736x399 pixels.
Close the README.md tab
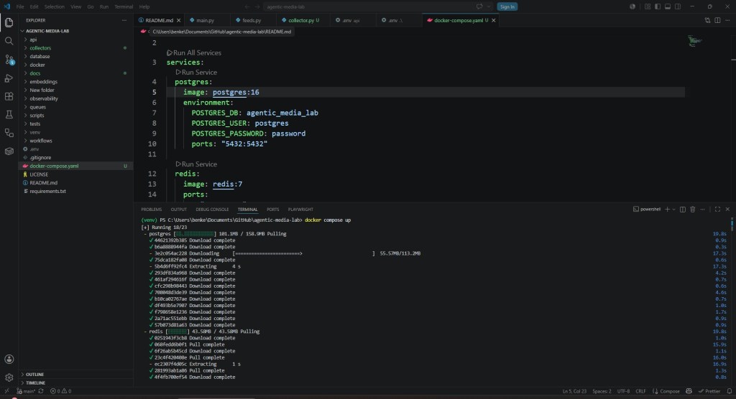pos(178,20)
